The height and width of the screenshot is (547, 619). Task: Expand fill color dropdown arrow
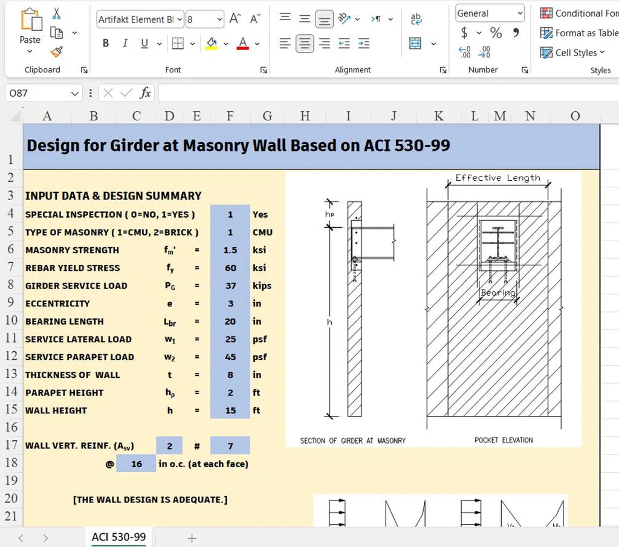coord(226,44)
